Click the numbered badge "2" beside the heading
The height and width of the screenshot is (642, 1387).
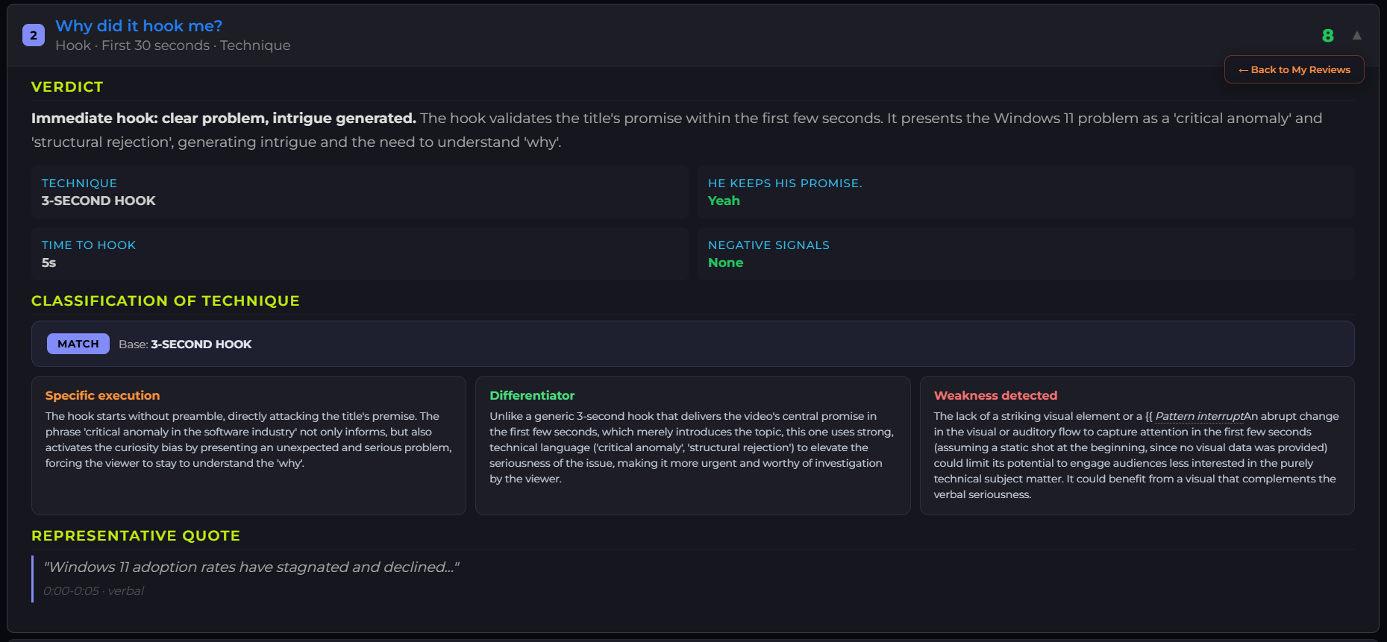(x=34, y=34)
